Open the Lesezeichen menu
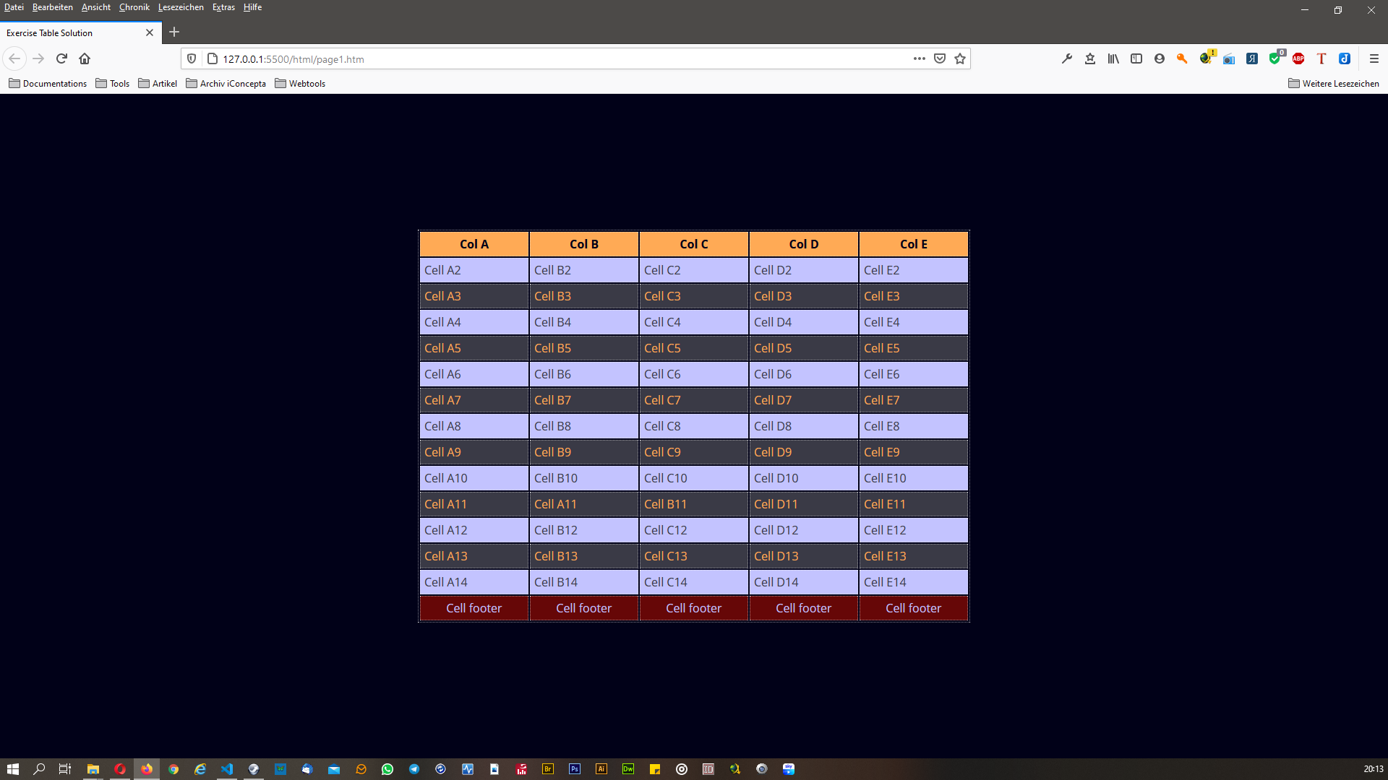Screen dimensions: 1388x780 181,7
